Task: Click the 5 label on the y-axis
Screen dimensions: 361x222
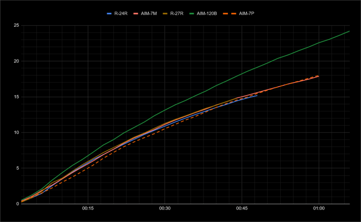Action: click(x=17, y=168)
